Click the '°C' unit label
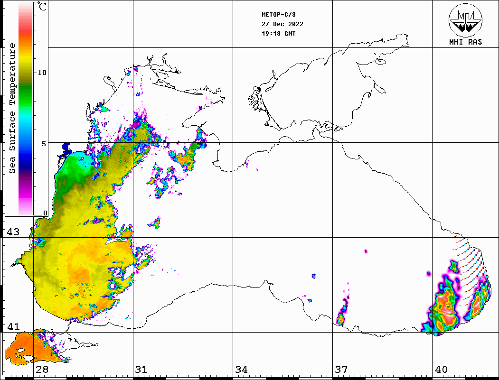 42,6
